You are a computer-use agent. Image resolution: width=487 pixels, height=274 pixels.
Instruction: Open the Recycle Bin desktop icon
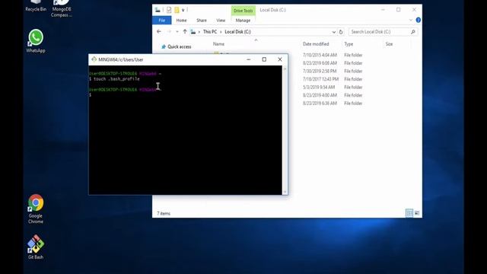[x=36, y=6]
